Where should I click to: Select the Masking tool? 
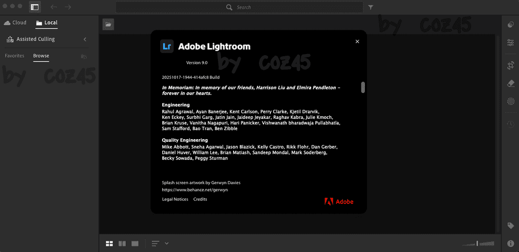(511, 101)
